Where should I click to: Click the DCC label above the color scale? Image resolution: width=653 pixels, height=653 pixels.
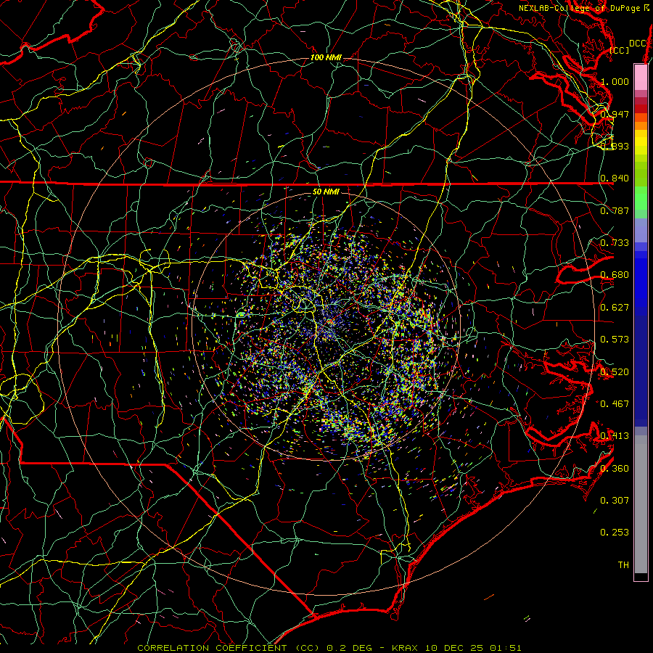click(638, 44)
